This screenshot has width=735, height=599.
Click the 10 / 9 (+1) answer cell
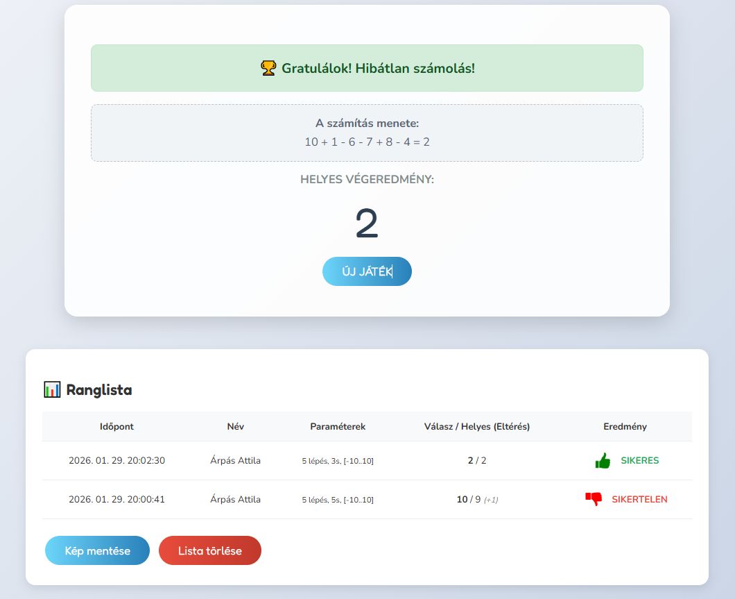(x=477, y=499)
